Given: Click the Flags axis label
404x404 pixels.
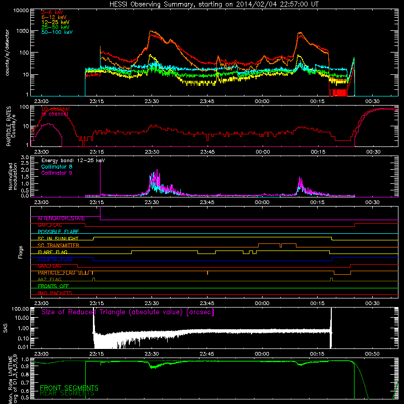Looking at the screenshot, I should (21, 252).
